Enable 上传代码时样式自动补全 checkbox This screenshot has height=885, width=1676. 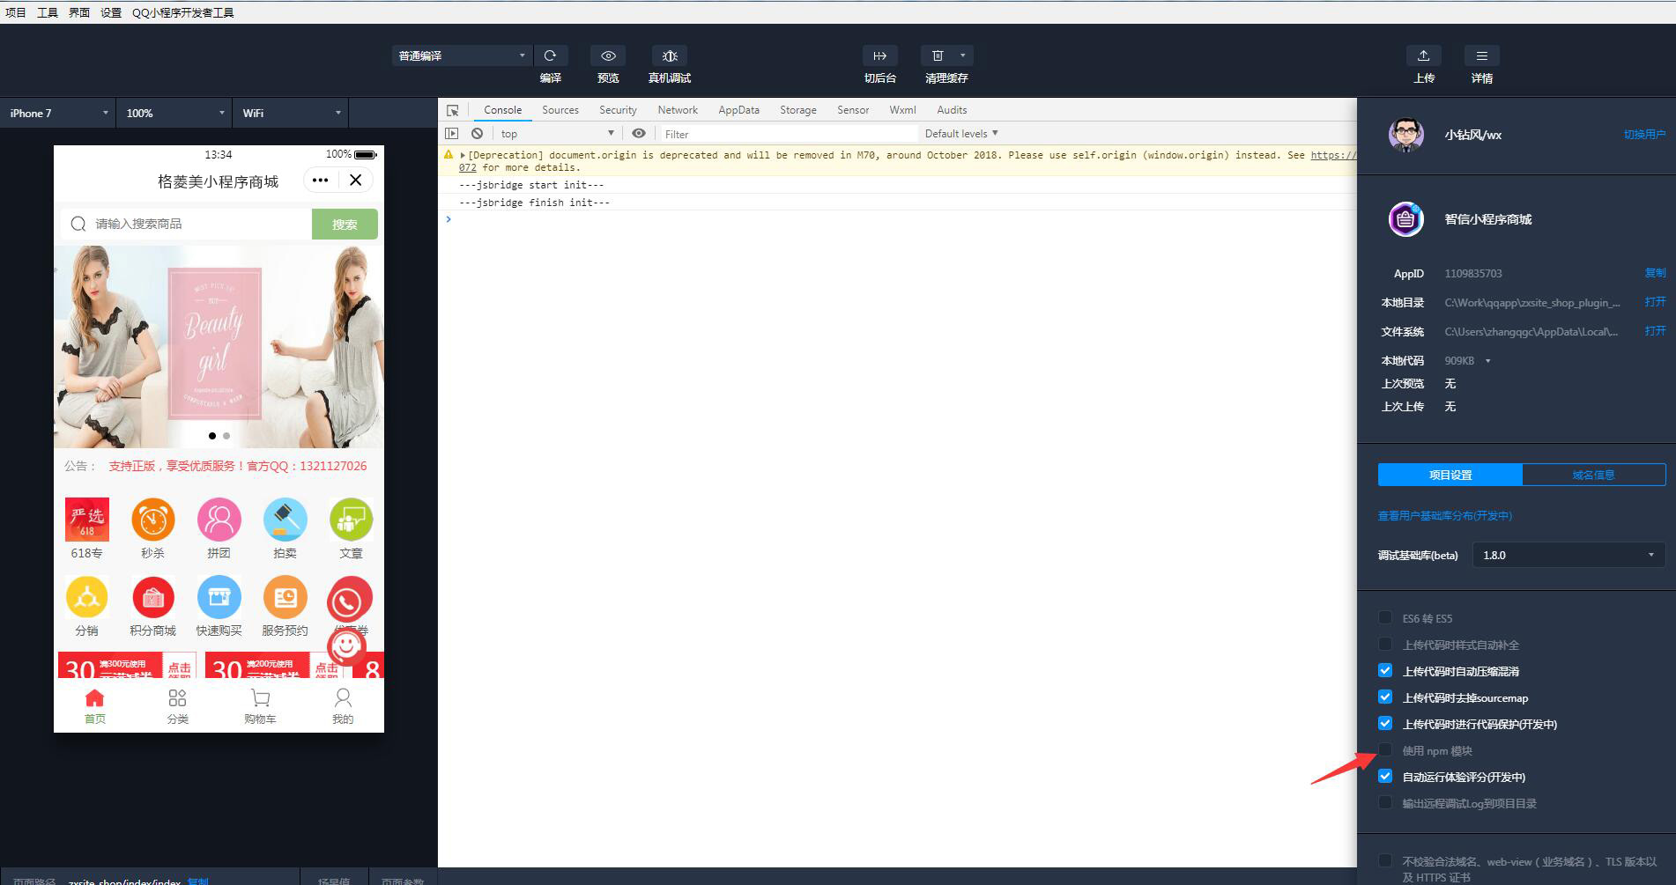coord(1385,644)
